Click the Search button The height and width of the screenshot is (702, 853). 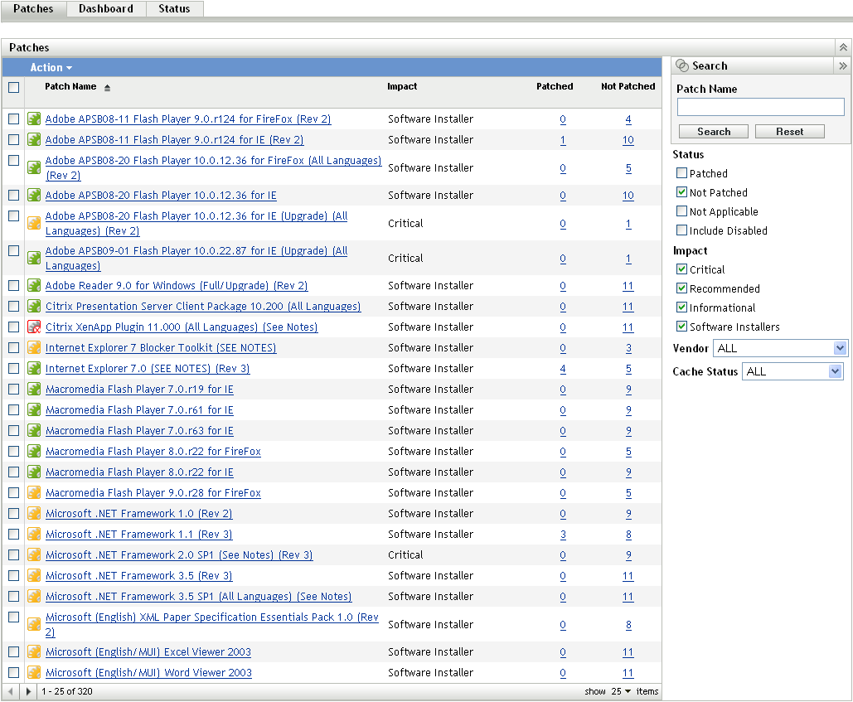[x=714, y=132]
